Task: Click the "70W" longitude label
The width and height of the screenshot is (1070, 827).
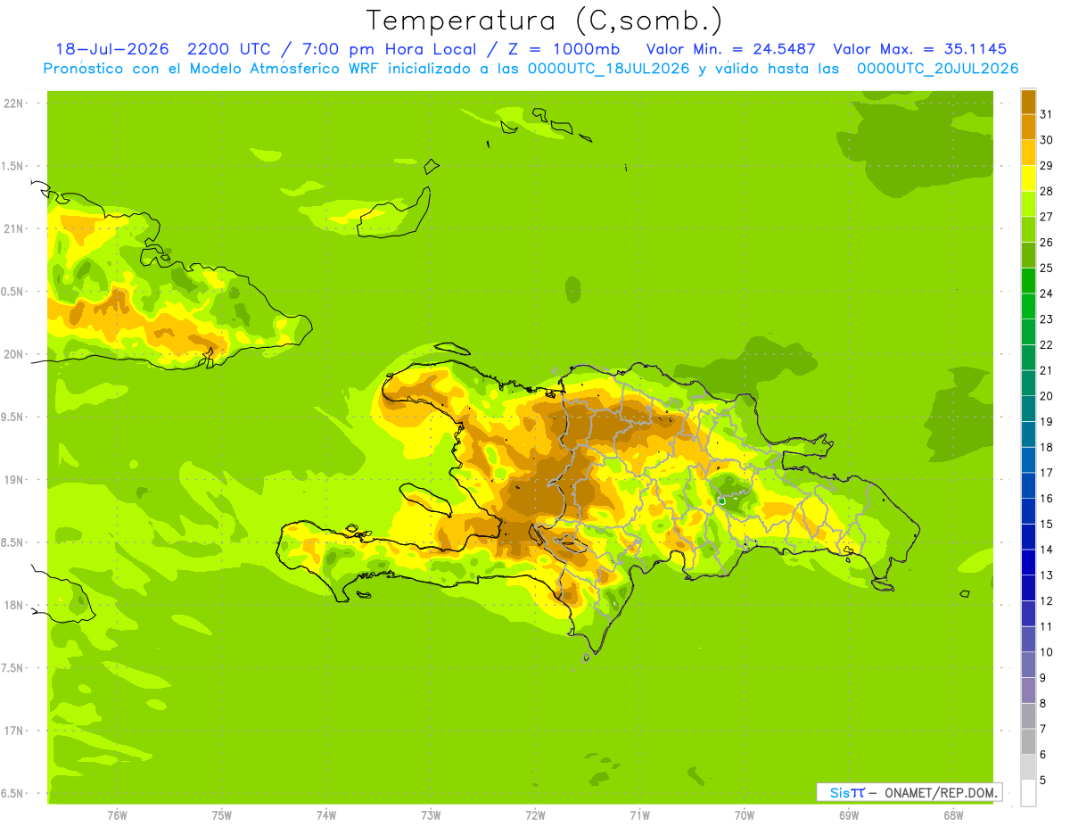Action: point(745,815)
